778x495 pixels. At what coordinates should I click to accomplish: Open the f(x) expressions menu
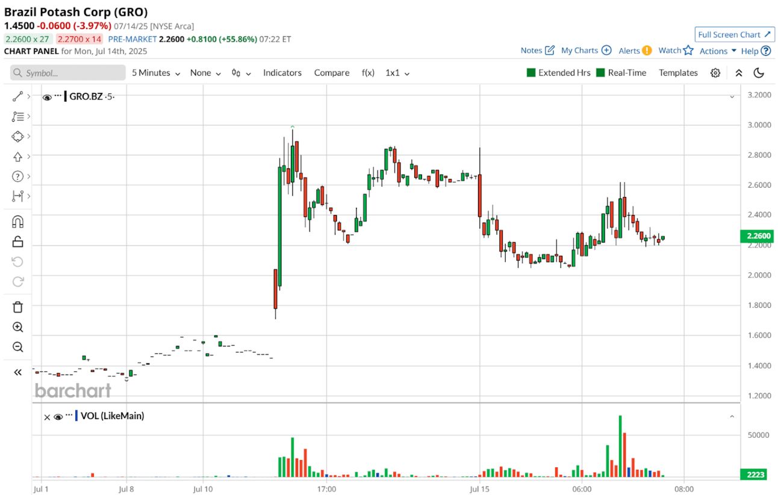pos(368,73)
